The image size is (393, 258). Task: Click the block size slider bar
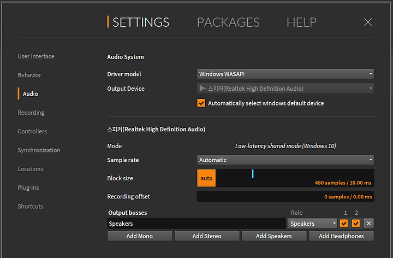pos(295,178)
